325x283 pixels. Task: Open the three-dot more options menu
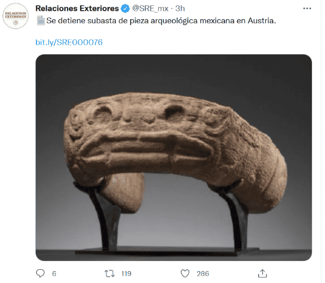coord(307,8)
